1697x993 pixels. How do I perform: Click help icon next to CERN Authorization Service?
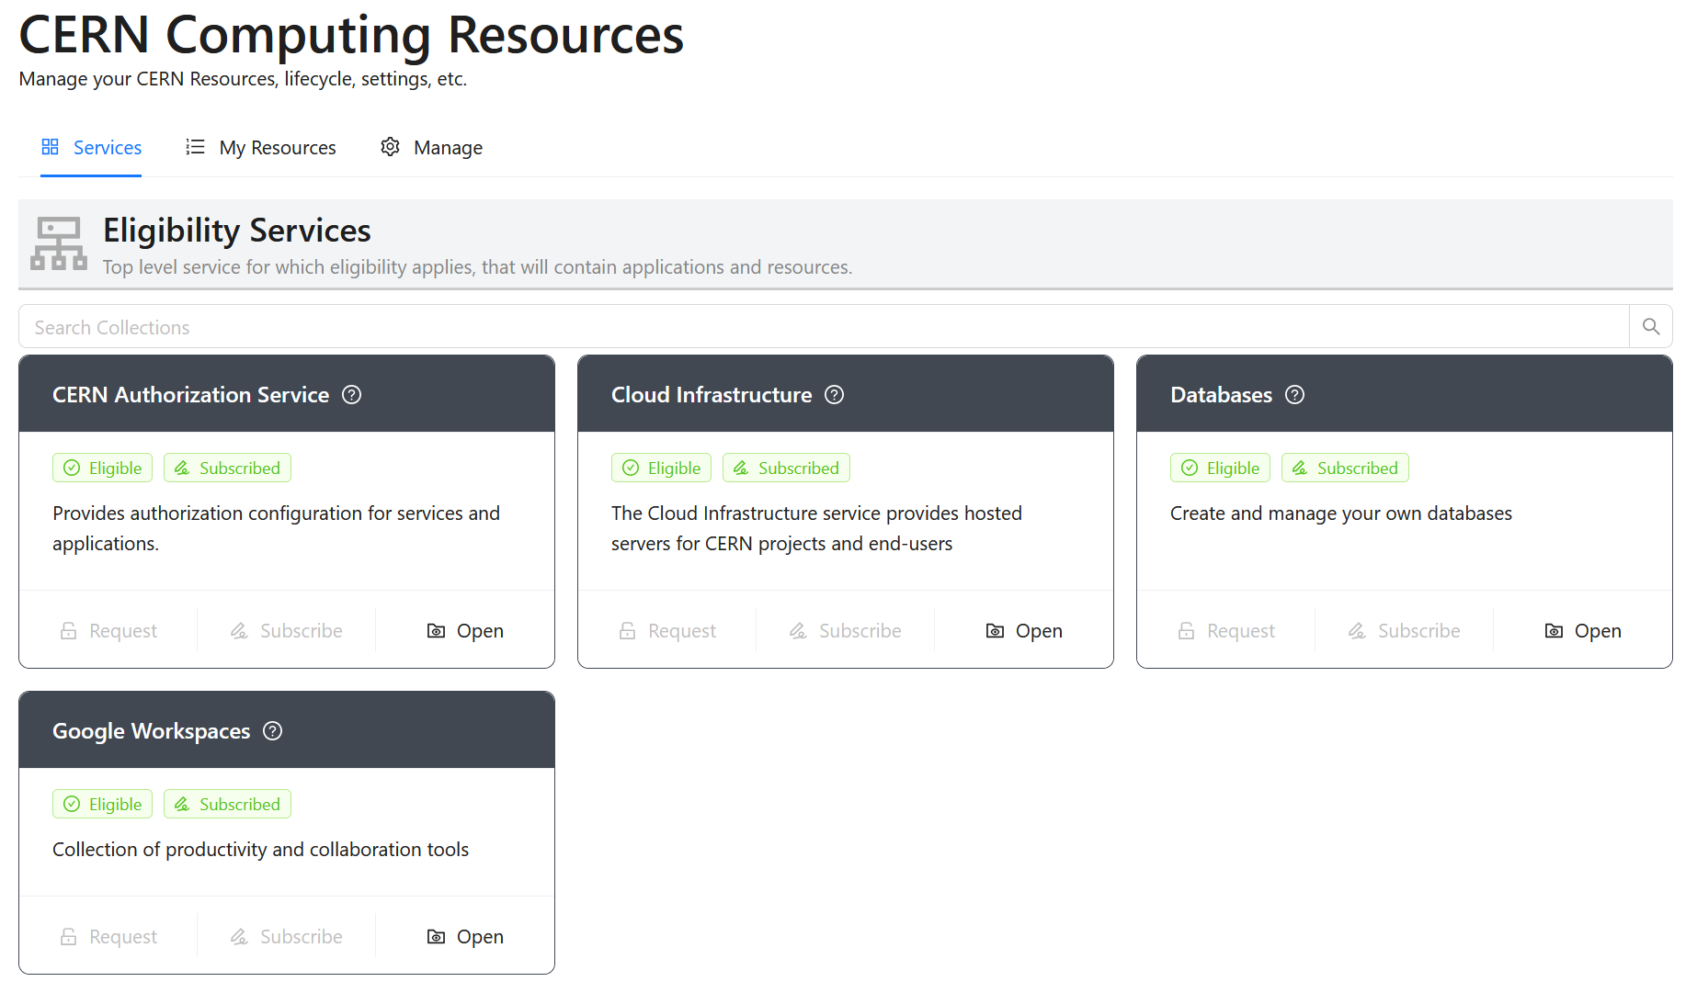tap(351, 395)
